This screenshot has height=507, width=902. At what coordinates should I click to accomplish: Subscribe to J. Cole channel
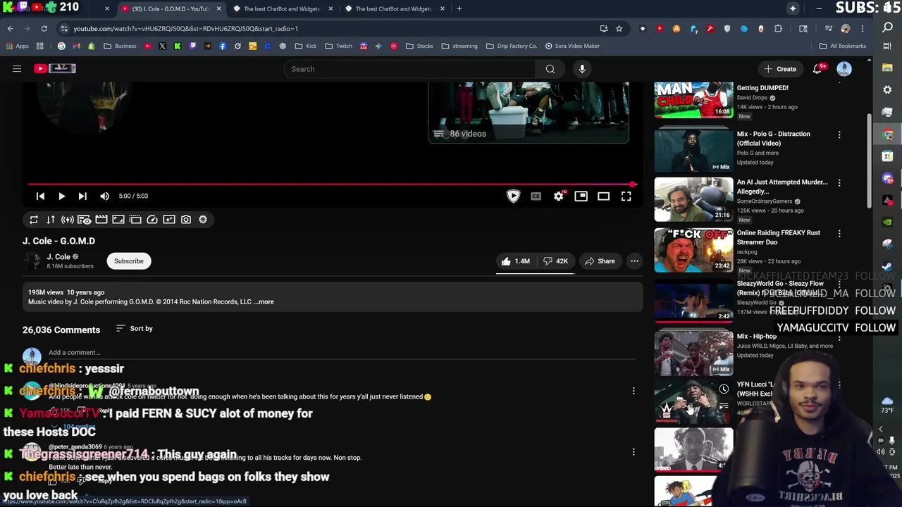point(129,261)
